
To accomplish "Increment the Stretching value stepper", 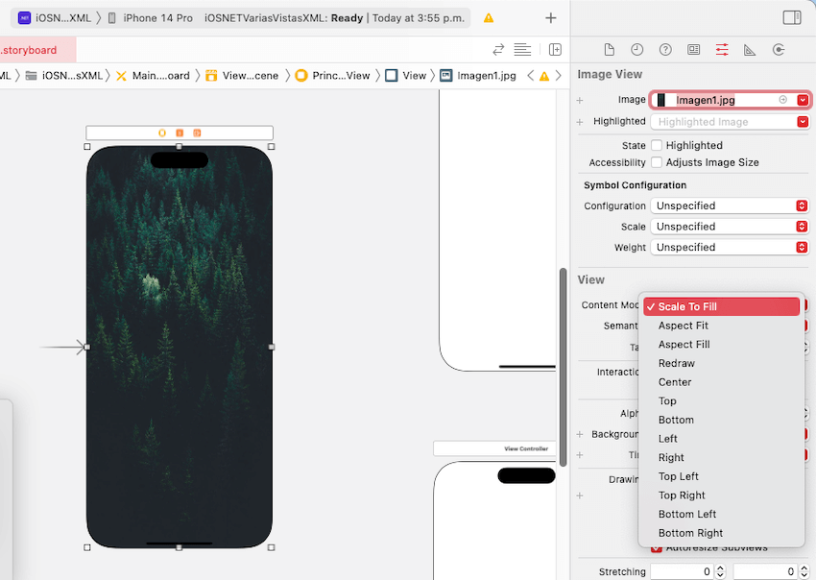I will point(720,567).
